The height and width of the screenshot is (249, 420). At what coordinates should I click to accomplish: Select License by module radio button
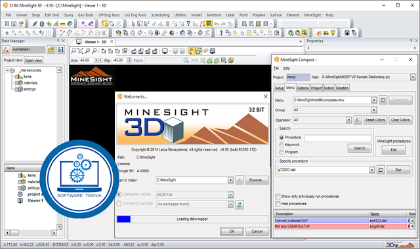(119, 195)
